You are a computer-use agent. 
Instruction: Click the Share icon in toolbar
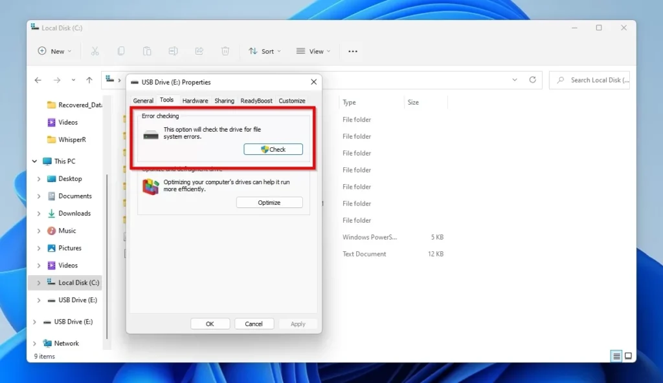199,51
